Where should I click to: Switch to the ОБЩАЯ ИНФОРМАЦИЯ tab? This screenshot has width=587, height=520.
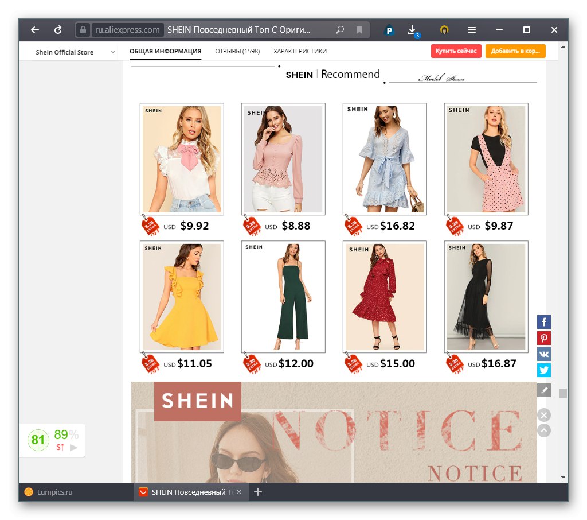coord(166,51)
